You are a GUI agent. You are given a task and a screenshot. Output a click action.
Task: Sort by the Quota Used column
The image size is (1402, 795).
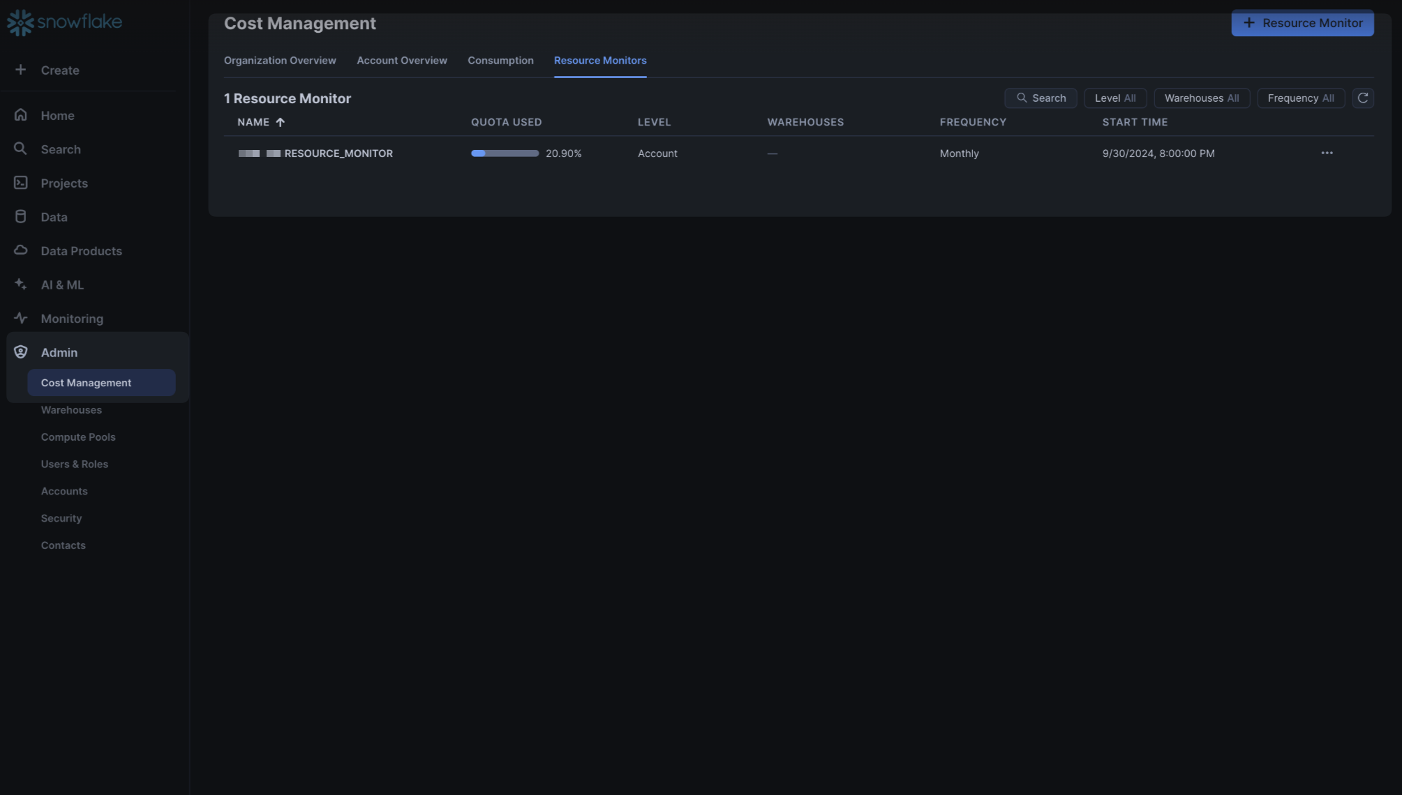506,122
